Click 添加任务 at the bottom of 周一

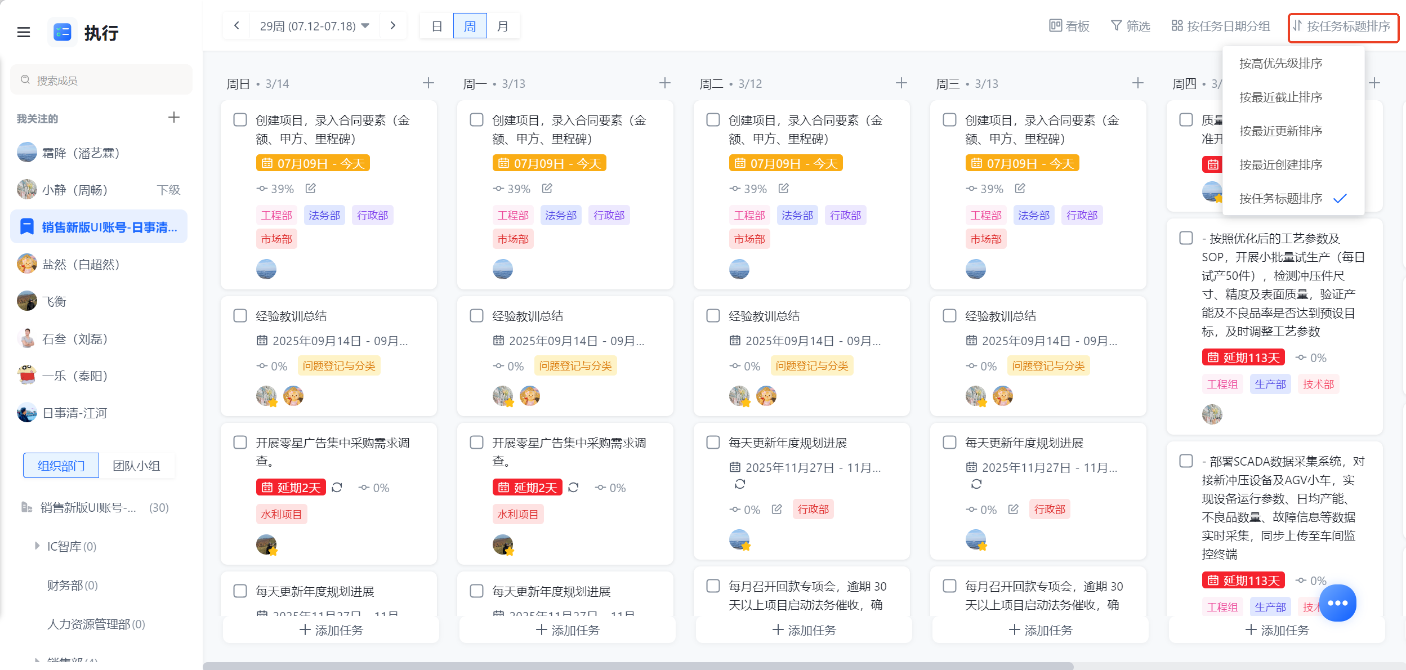click(567, 629)
